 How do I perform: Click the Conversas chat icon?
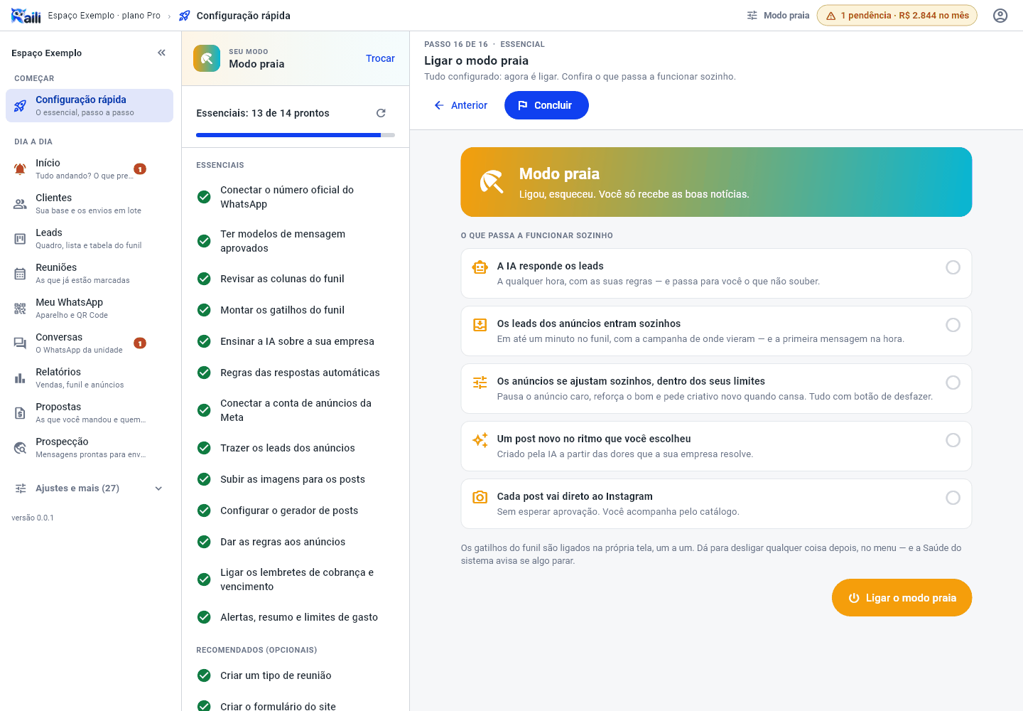click(x=20, y=343)
